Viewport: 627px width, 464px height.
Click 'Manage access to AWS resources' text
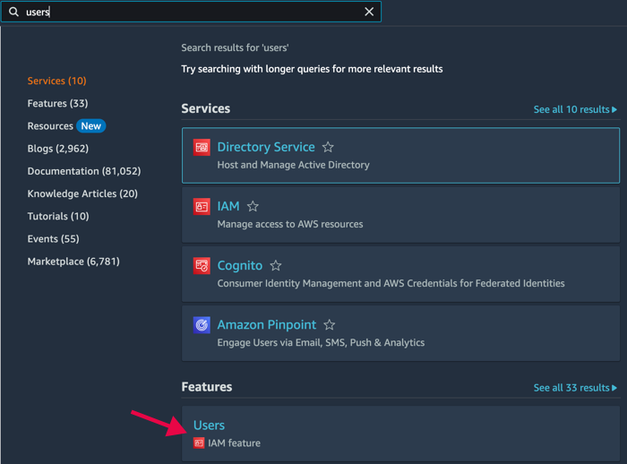point(290,225)
